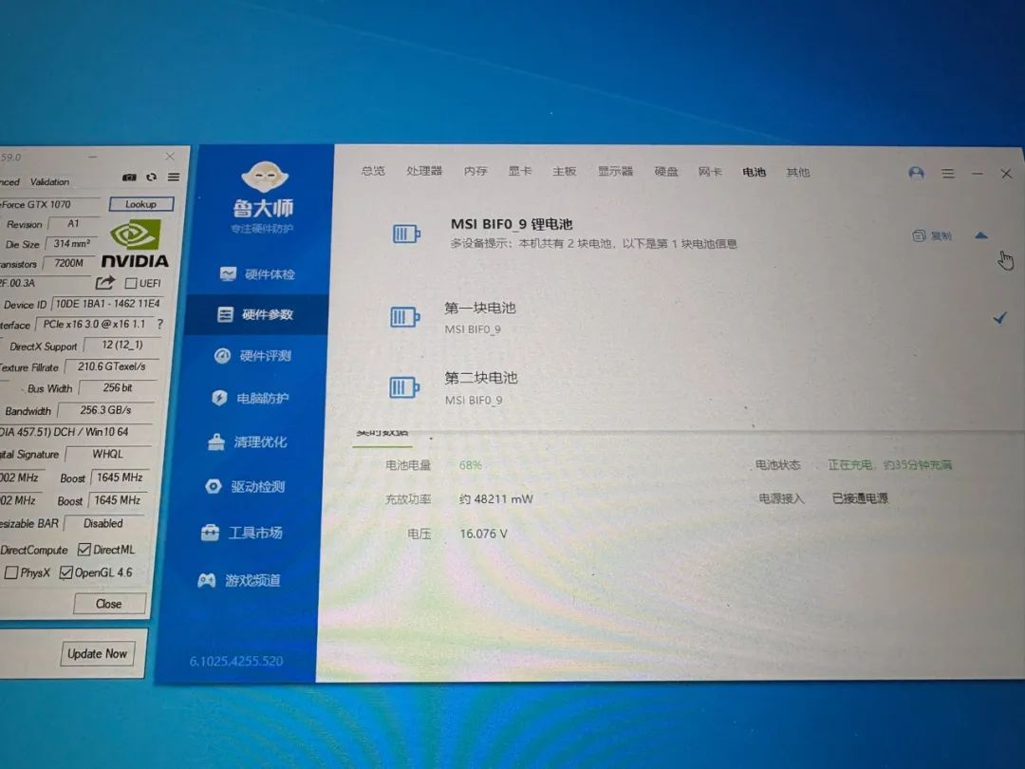The height and width of the screenshot is (769, 1025).
Task: Click Lookup button in GPU-Z
Action: [141, 204]
